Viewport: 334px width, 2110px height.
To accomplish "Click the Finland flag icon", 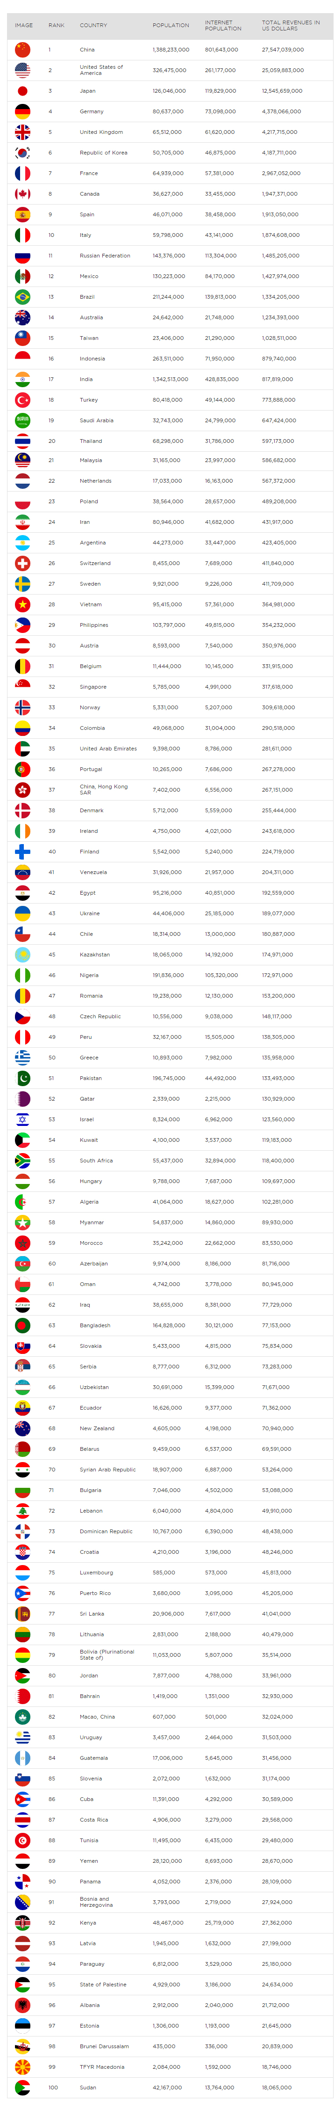I will (23, 852).
